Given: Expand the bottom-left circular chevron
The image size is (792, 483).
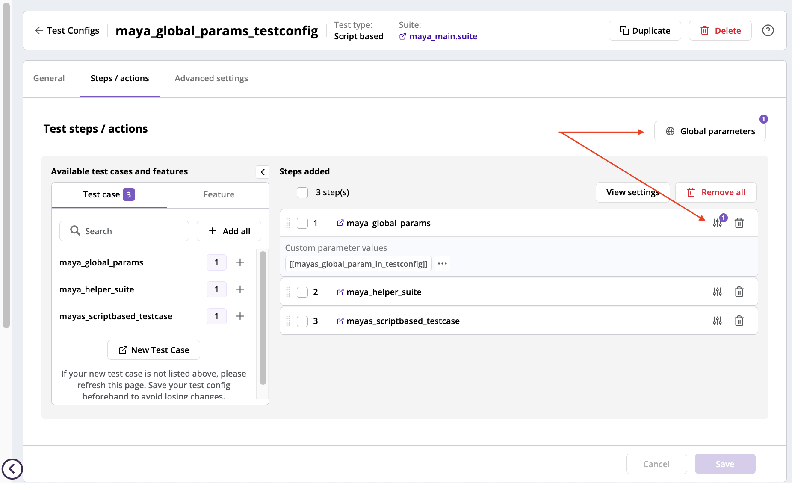Looking at the screenshot, I should 12,469.
